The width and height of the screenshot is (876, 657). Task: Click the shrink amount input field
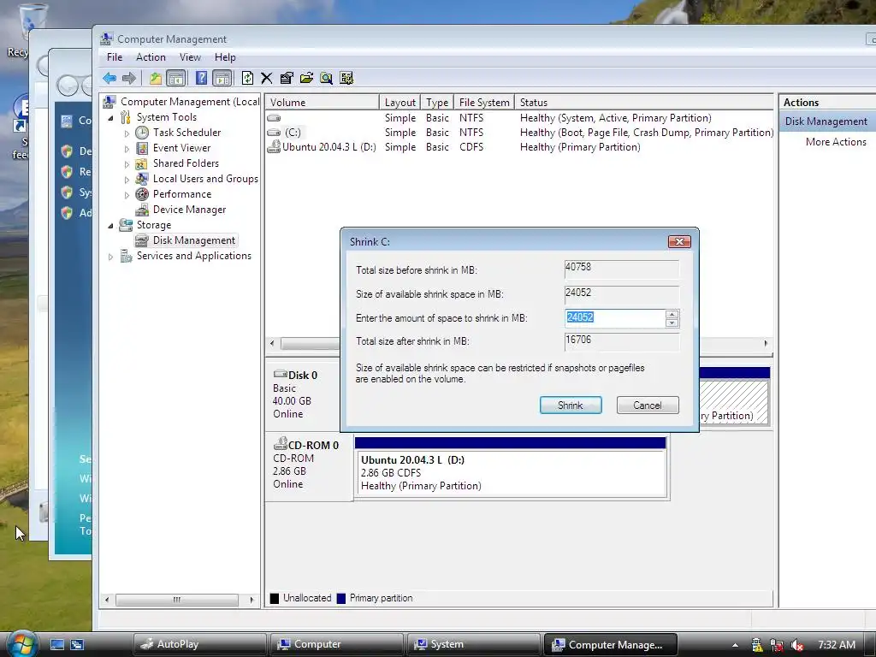coord(615,318)
